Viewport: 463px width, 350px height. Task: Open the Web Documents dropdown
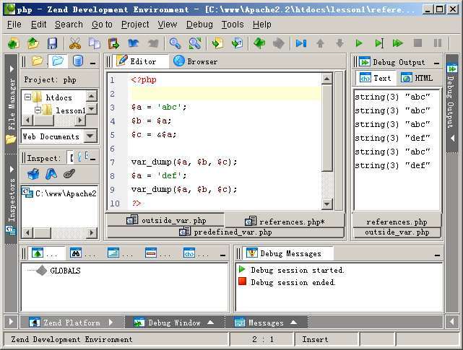click(90, 136)
